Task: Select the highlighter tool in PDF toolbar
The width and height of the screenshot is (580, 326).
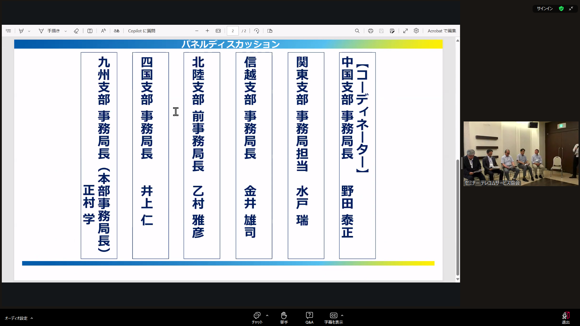Action: 21,31
